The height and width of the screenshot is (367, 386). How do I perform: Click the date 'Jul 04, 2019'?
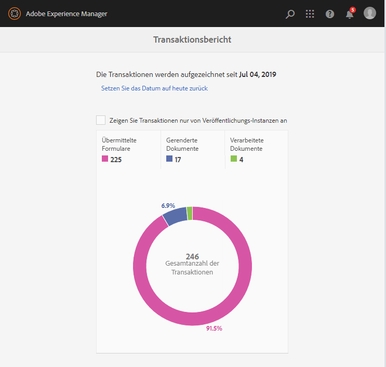(x=258, y=74)
